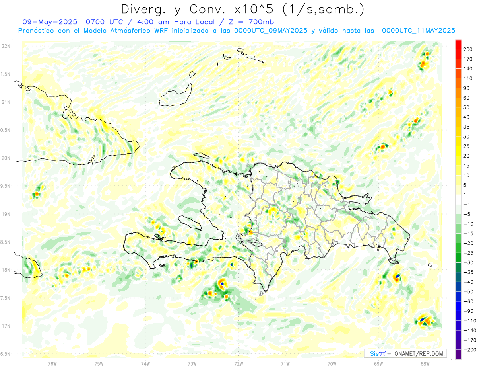This screenshot has width=477, height=369.
Task: Click the colorbar value "110" (positive)
Action: [x=467, y=78]
